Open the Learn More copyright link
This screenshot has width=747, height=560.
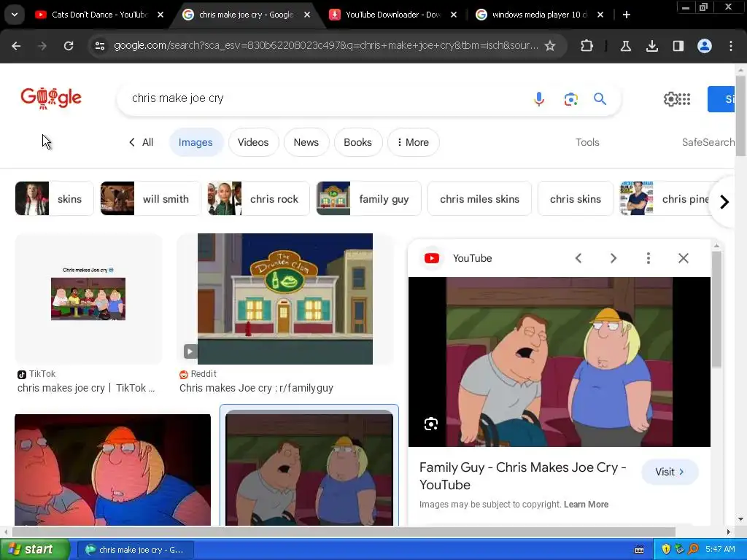pos(586,505)
